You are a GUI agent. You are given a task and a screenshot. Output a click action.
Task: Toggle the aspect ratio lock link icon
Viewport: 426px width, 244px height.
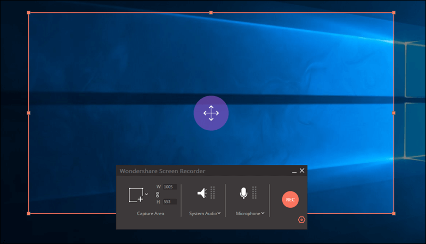point(158,195)
